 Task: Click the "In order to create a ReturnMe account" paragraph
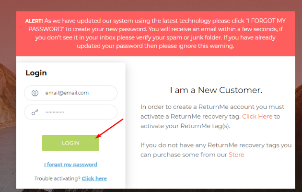click(212, 107)
